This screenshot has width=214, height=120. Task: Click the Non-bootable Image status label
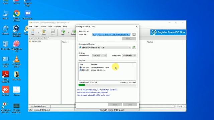click(x=38, y=106)
